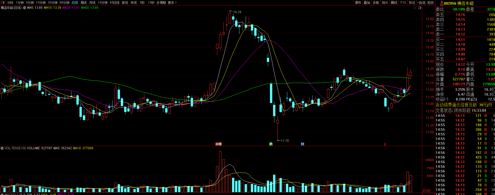Viewport: 495px width, 195px height.
Task: Click the 14:55 trade row with volume 306
Action: (465, 129)
